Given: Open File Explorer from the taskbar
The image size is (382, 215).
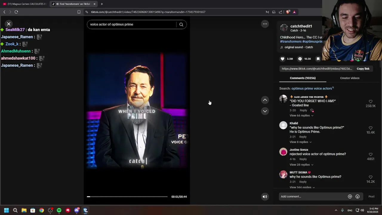Looking at the screenshot, I should pos(24,210).
